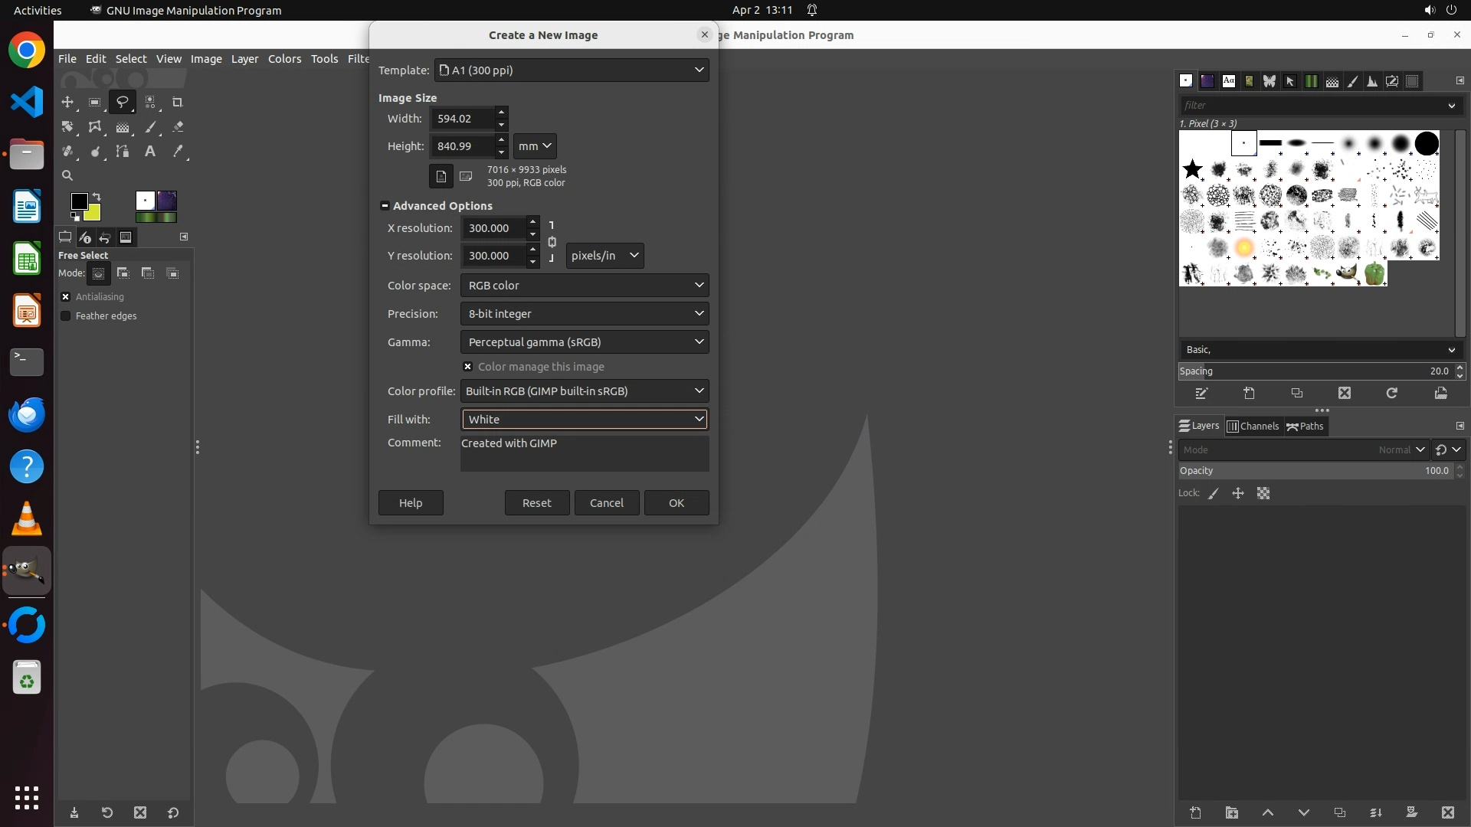This screenshot has width=1471, height=827.
Task: Choose the Move tool icon
Action: [67, 102]
